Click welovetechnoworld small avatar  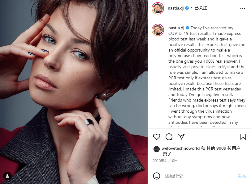click(156, 149)
